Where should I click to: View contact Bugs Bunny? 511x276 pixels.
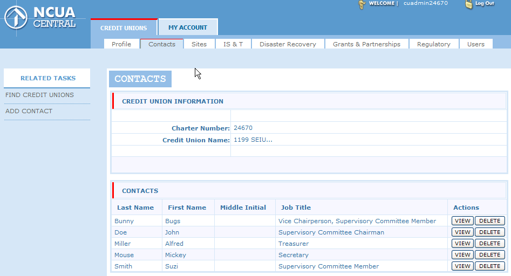pos(462,221)
